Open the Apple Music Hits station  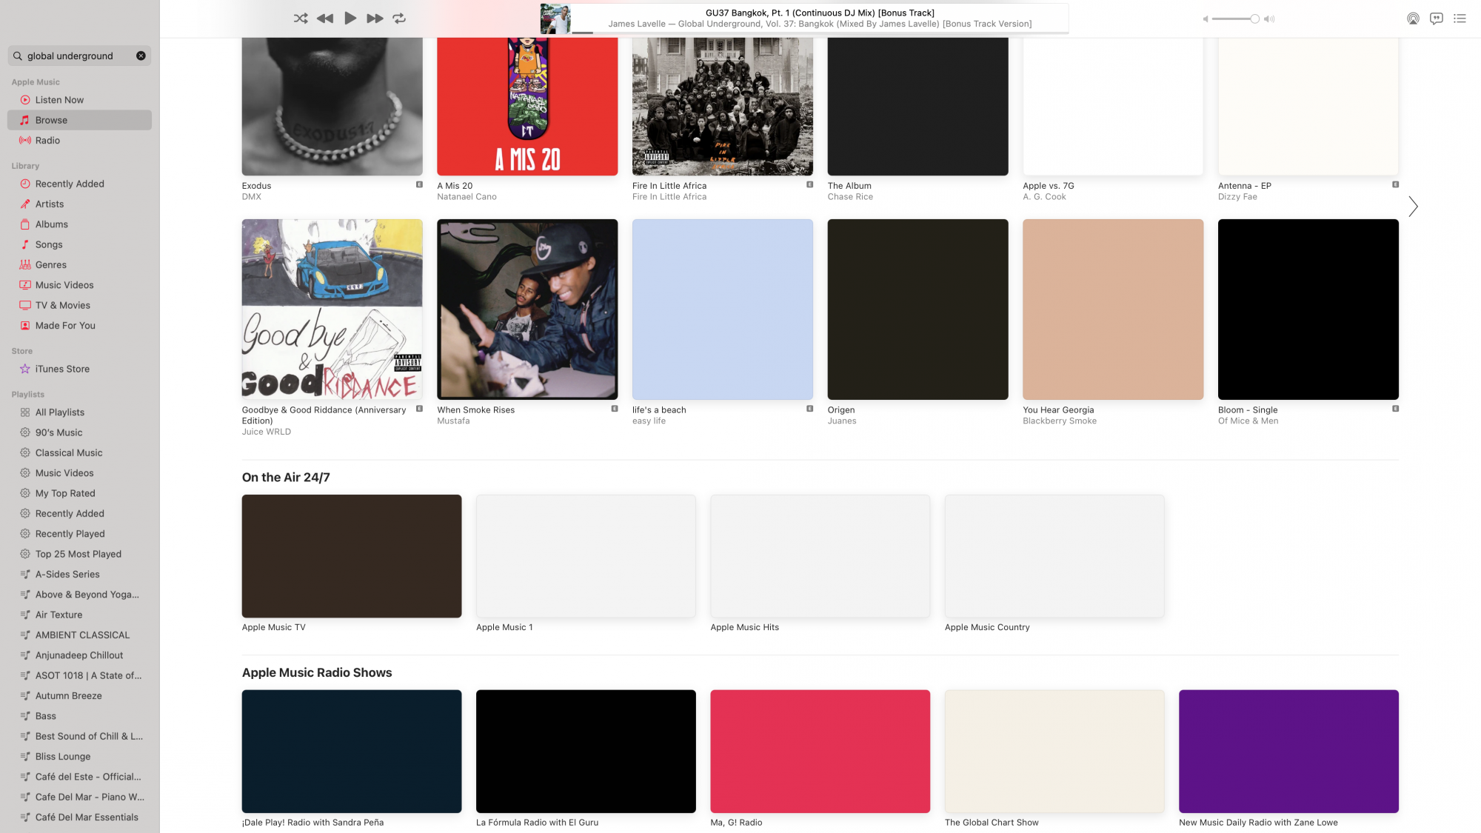(820, 556)
